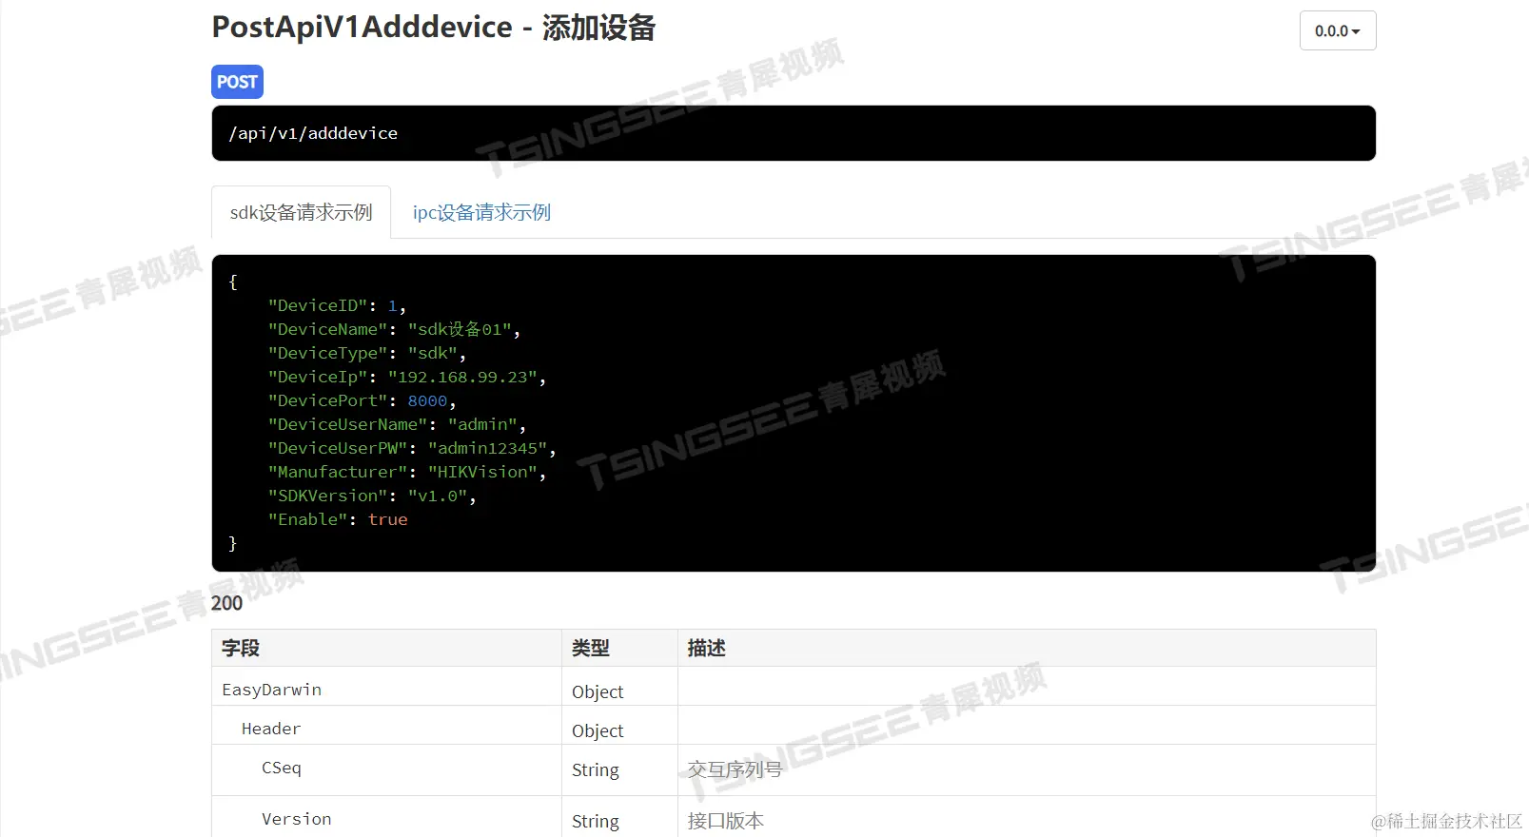Click the true value of Enable
The width and height of the screenshot is (1529, 837).
click(x=387, y=519)
